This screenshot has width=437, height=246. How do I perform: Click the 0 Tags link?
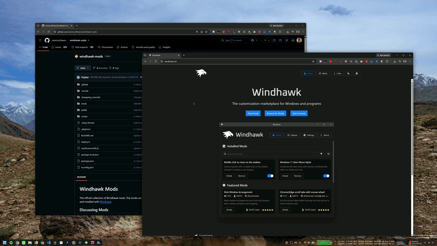tap(114, 68)
